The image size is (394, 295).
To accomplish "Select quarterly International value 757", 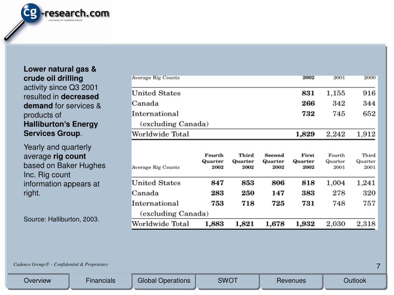I will (369, 204).
